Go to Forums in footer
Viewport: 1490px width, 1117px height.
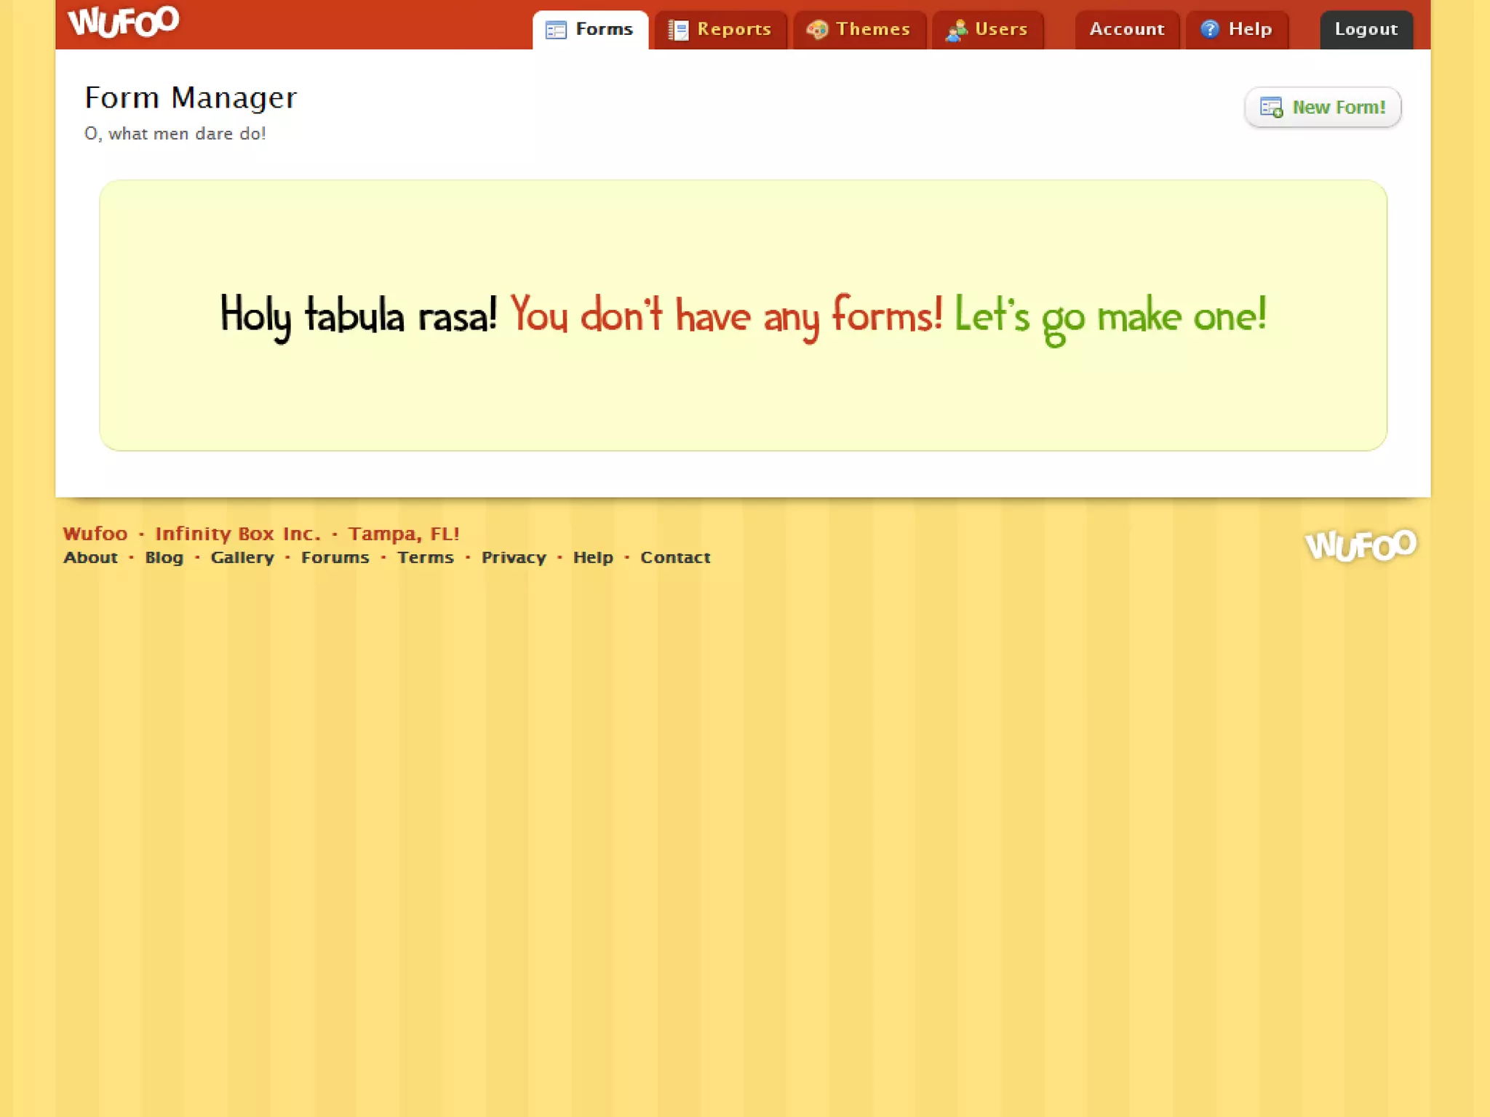coord(335,558)
